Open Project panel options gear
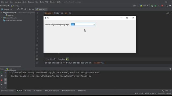 30,10
